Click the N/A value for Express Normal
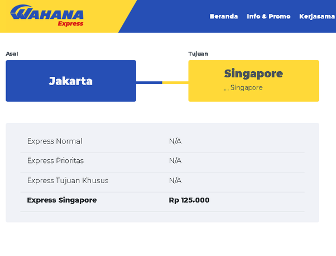336x256 pixels. [175, 141]
